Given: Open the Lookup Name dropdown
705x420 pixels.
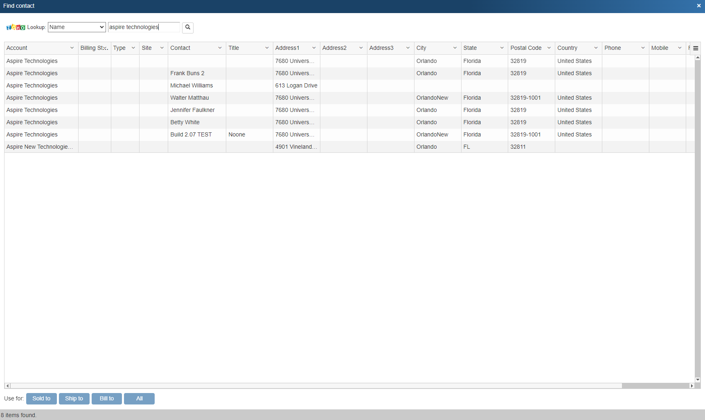Looking at the screenshot, I should [x=77, y=27].
